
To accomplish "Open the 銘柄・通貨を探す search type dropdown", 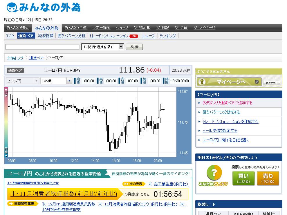I will coord(102,47).
